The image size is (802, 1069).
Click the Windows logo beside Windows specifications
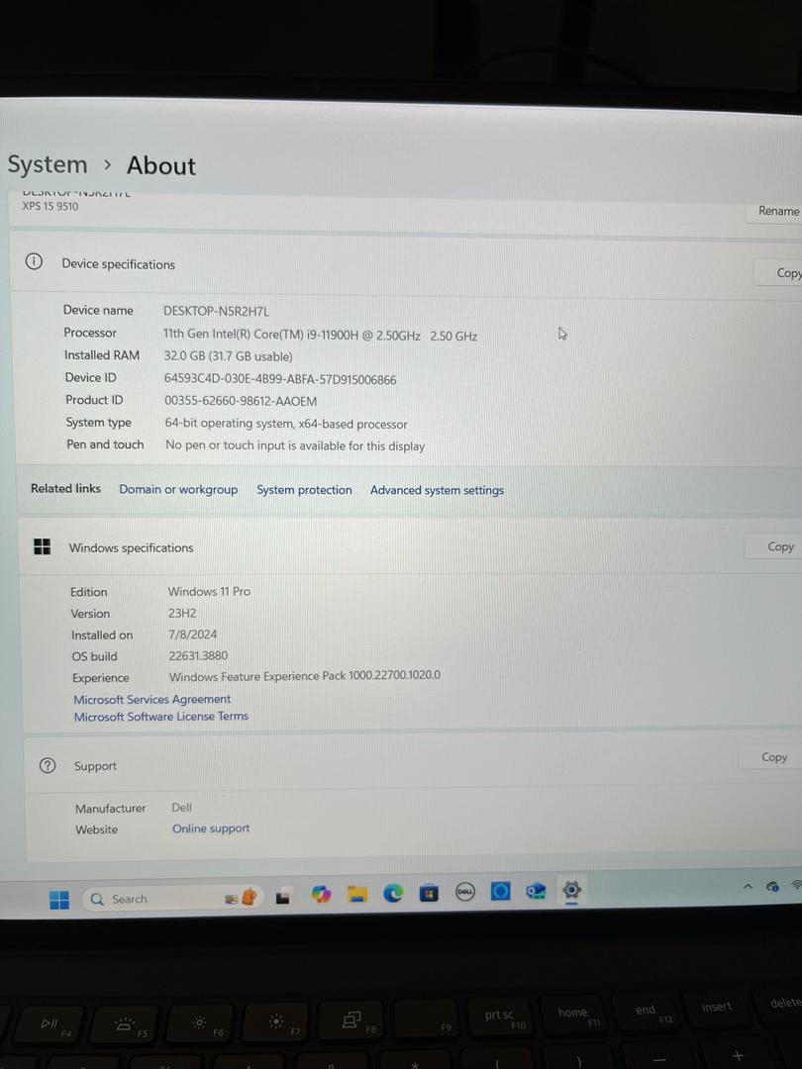[x=43, y=546]
